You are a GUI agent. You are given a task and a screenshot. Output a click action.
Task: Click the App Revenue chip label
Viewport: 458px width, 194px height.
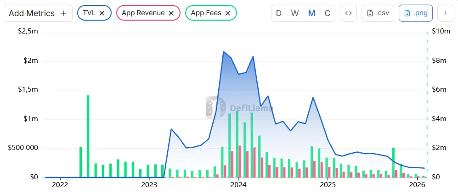[143, 13]
